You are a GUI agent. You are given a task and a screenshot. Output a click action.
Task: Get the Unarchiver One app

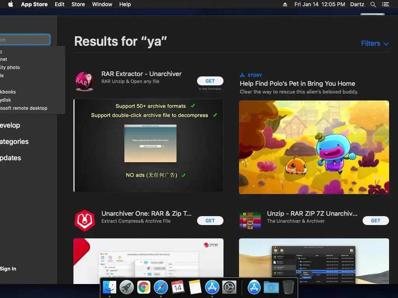click(x=210, y=220)
